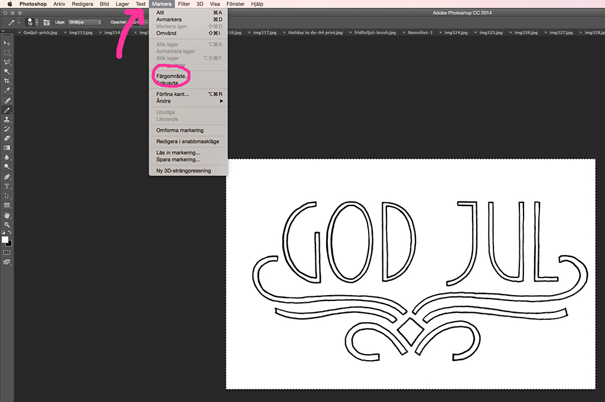The width and height of the screenshot is (605, 402).
Task: Choose Redigera i snabbmaskläge
Action: (188, 142)
